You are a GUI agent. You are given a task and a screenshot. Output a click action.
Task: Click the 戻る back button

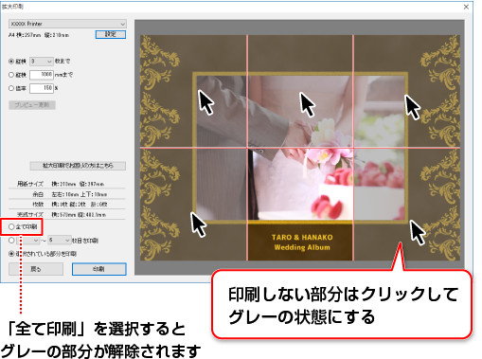[36, 269]
